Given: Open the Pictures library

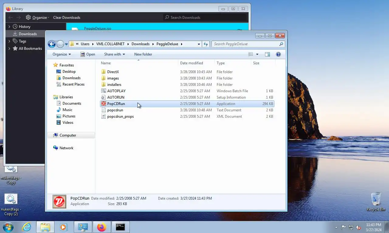Looking at the screenshot, I should [x=69, y=116].
